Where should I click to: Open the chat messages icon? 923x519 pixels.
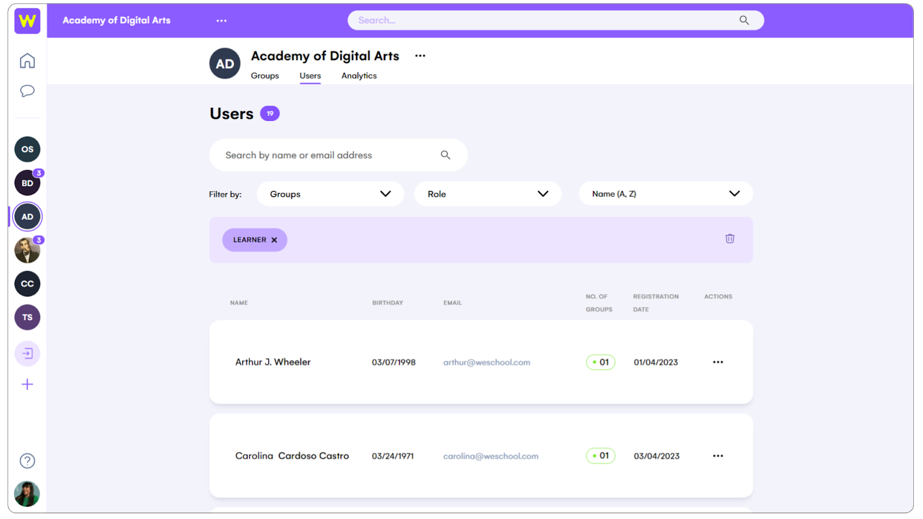click(27, 91)
